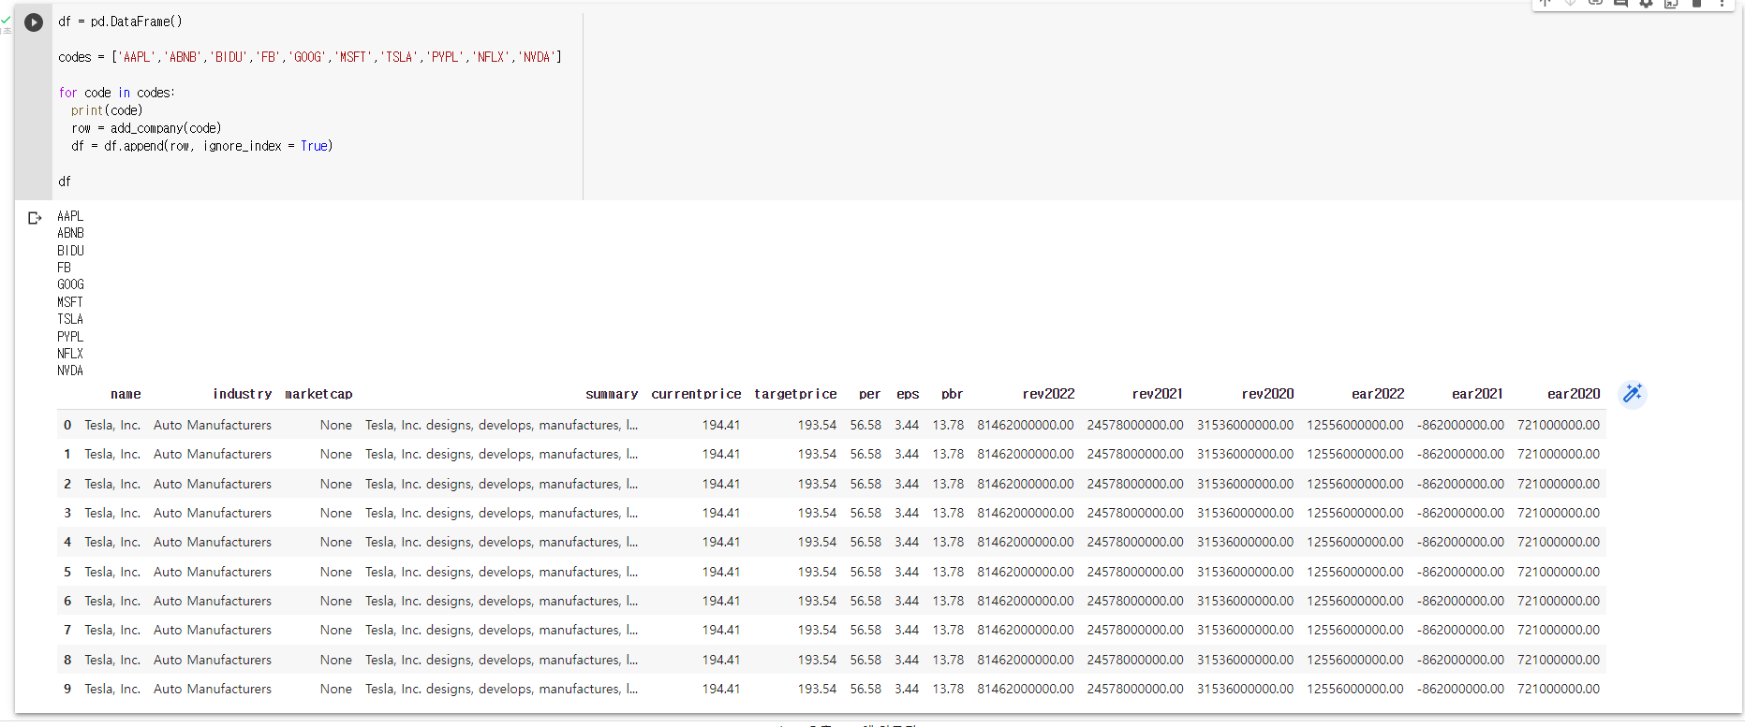Click the 194.41 currentprice cell in row 4
Image resolution: width=1745 pixels, height=727 pixels.
click(721, 542)
